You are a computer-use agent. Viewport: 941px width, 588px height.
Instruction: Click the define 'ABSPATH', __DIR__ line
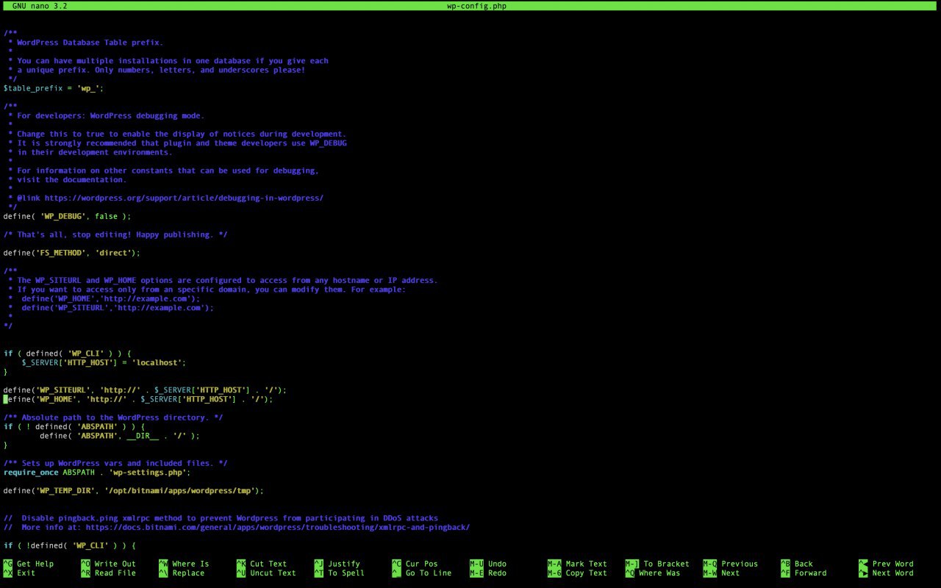[x=120, y=436]
